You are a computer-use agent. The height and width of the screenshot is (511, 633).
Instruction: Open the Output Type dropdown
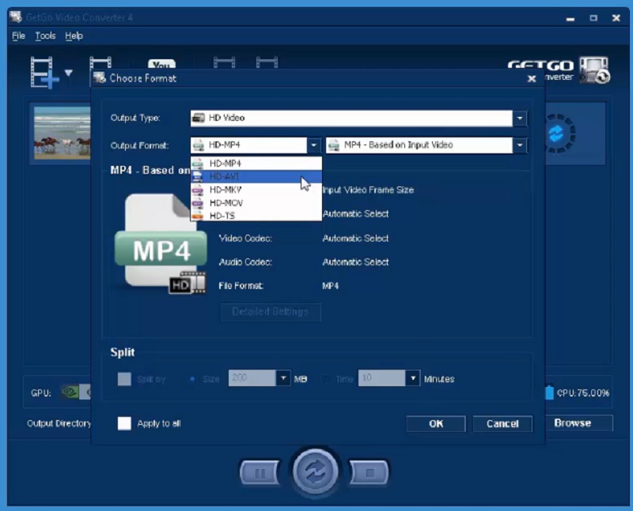click(521, 117)
